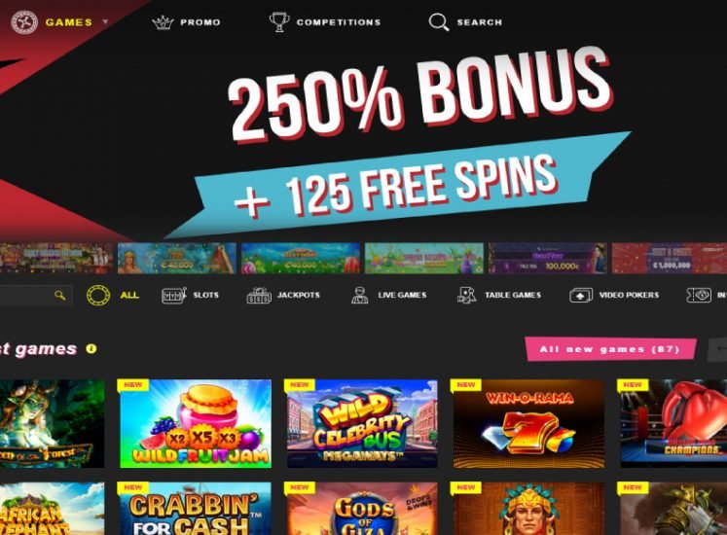
Task: Open the Promo crown icon
Action: 163,22
